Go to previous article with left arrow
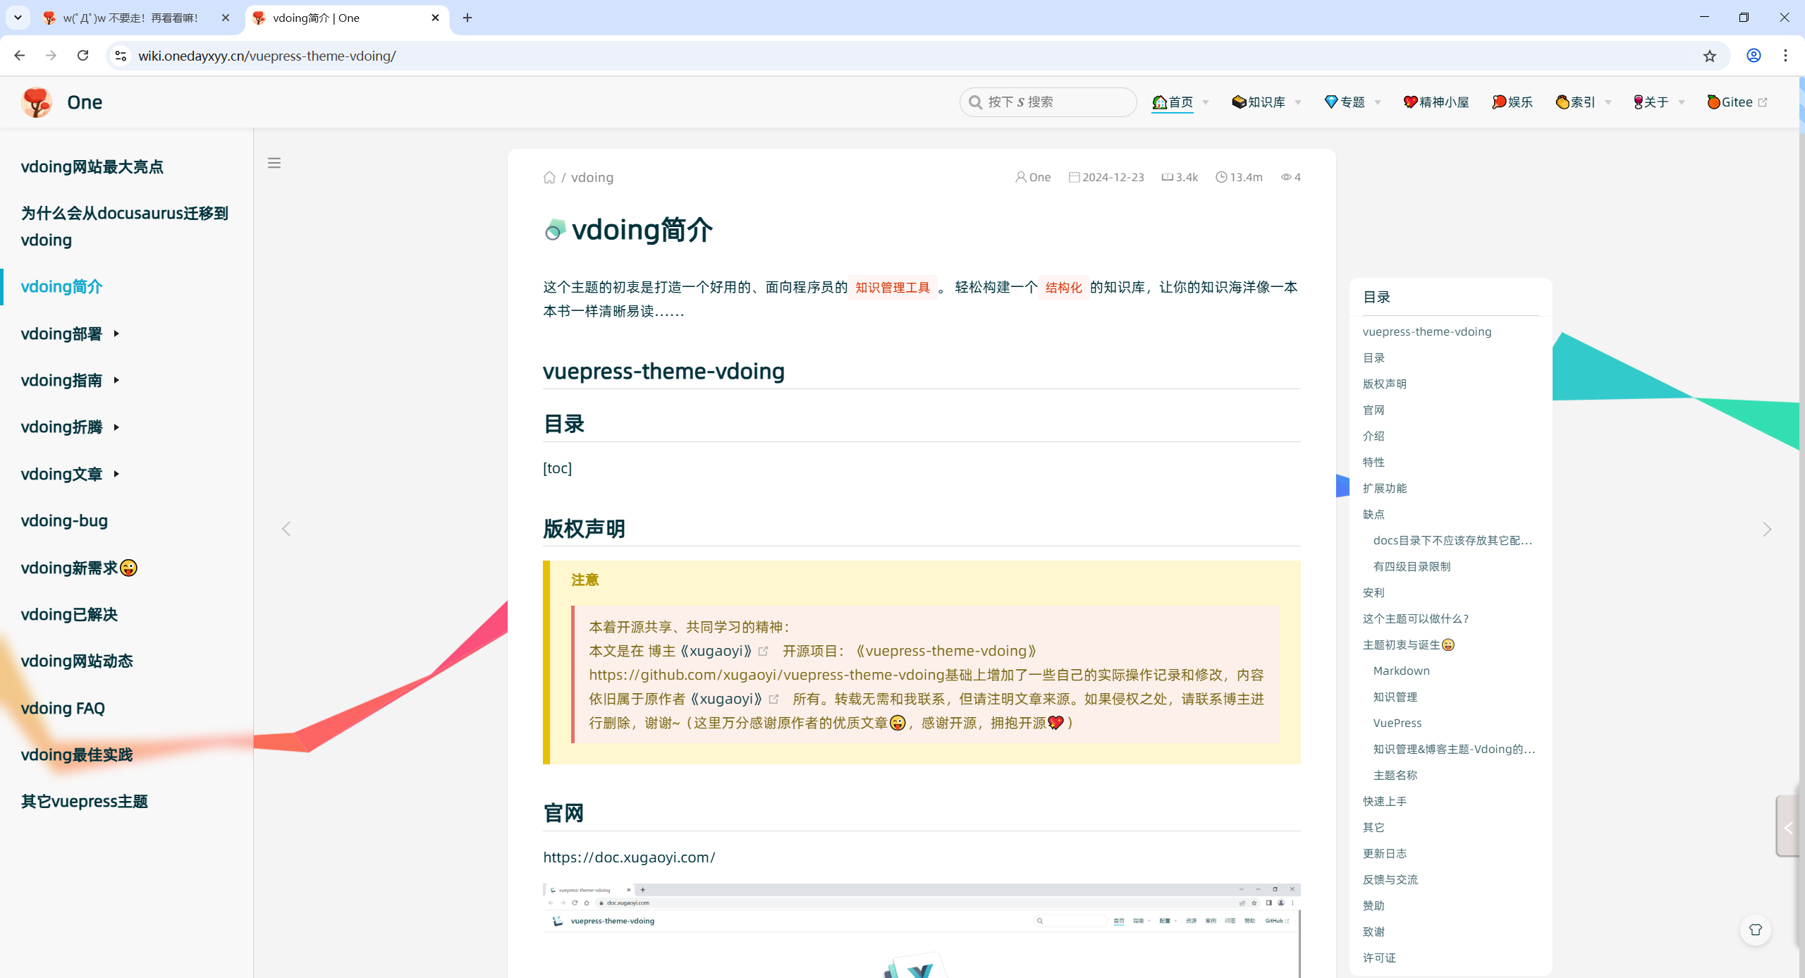Screen dimensions: 1805x978 286,529
